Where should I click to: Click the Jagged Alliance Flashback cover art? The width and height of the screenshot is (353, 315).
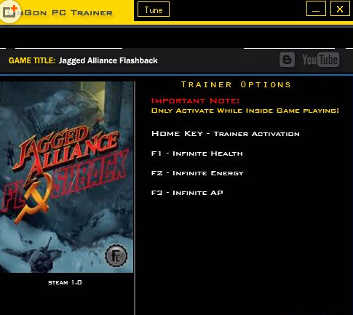pyautogui.click(x=66, y=177)
